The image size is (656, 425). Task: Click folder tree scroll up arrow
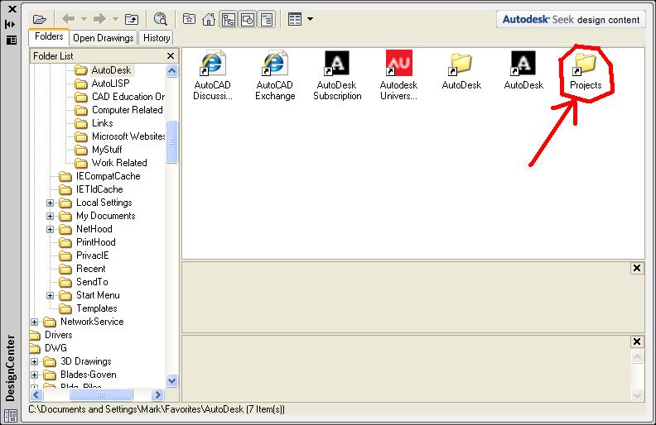172,70
